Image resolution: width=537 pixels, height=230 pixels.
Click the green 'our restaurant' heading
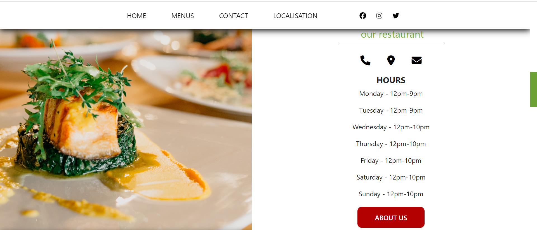click(x=392, y=35)
